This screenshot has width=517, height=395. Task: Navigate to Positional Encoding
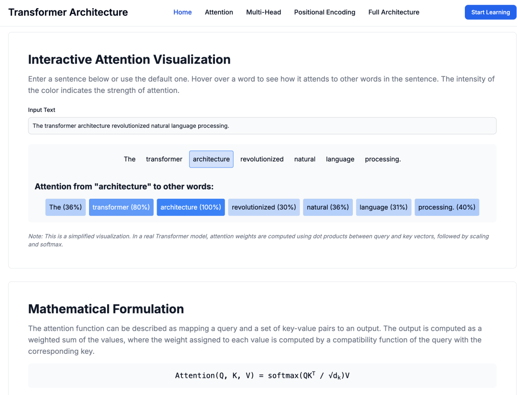click(x=325, y=12)
